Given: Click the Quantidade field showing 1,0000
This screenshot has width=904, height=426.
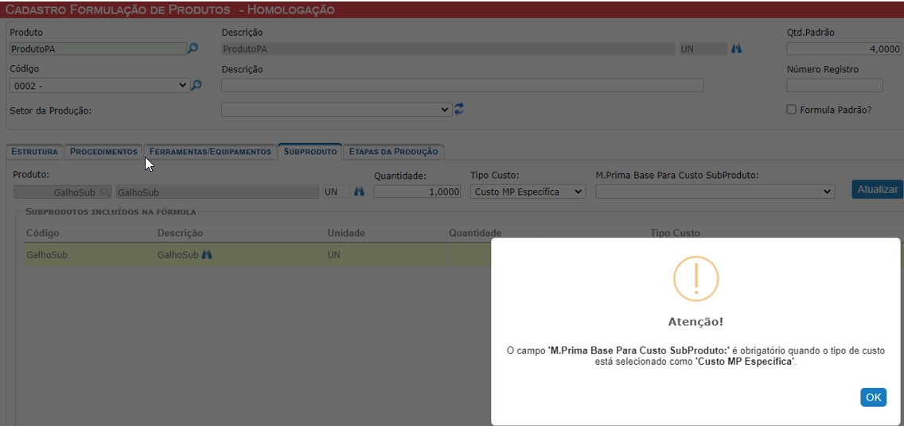Looking at the screenshot, I should (418, 192).
